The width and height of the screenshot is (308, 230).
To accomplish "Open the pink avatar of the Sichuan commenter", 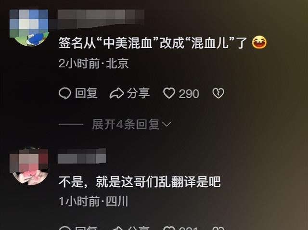I will click(29, 166).
